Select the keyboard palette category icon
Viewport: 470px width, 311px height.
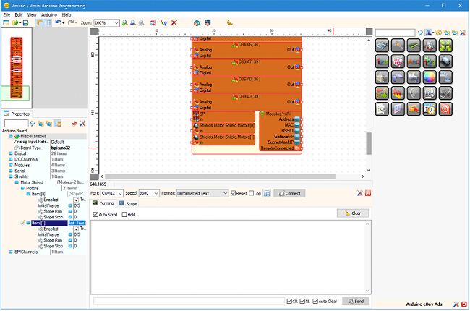click(445, 93)
